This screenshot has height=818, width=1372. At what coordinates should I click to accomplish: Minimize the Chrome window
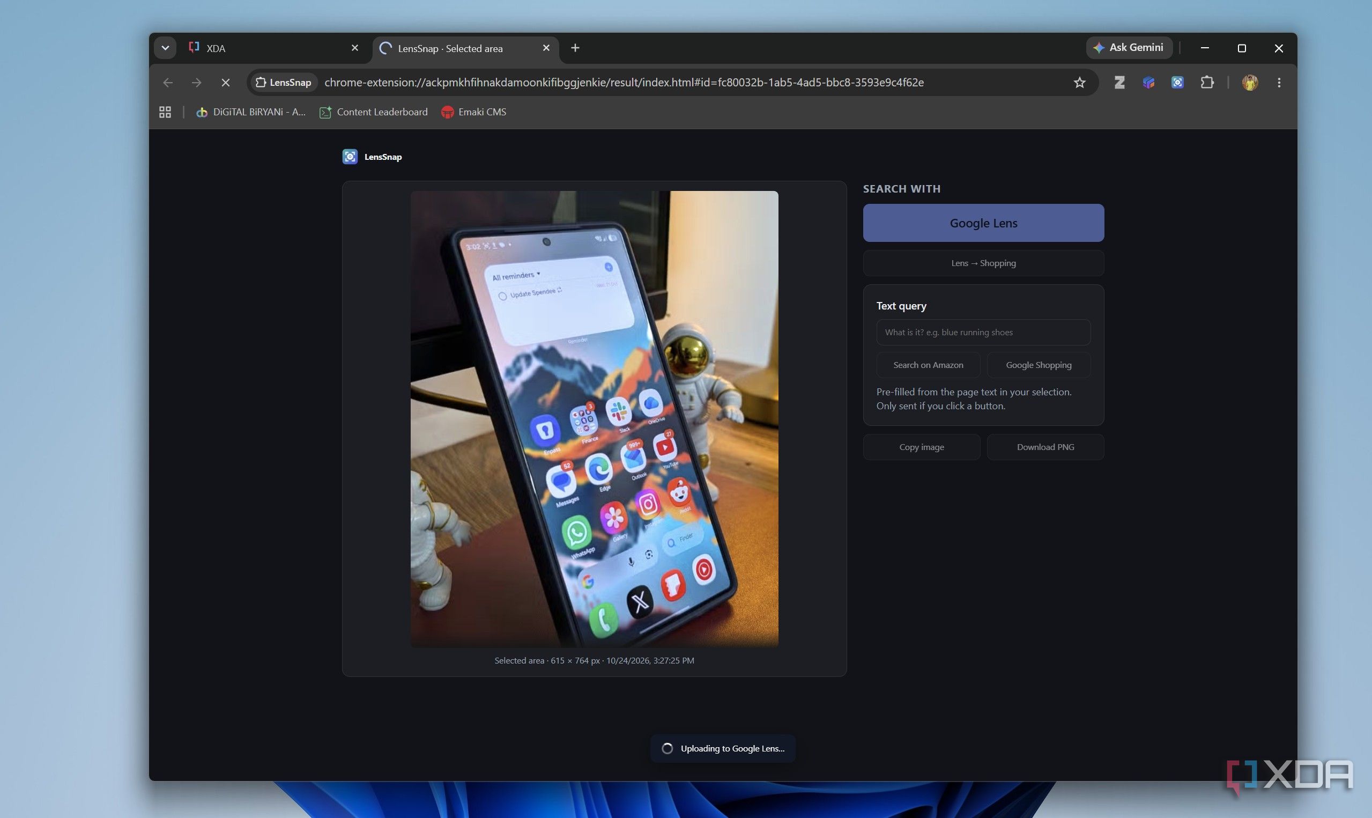point(1205,48)
